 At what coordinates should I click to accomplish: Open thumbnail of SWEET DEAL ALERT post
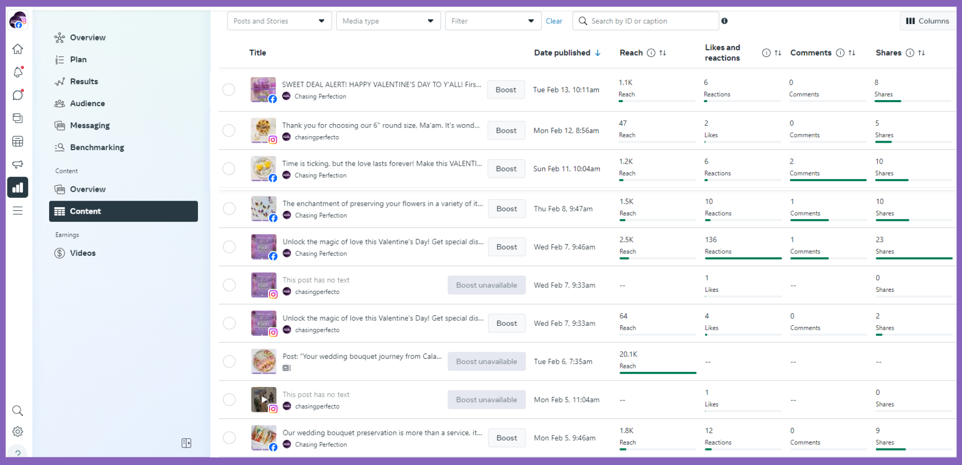coord(263,90)
